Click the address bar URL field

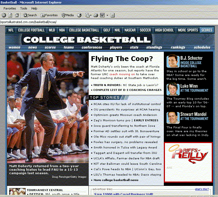[109, 22]
